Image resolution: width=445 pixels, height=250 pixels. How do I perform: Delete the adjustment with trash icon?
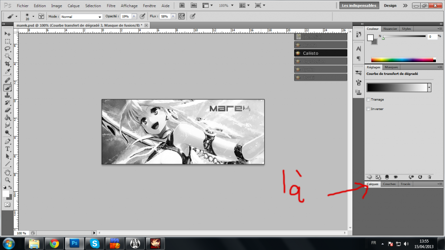pyautogui.click(x=429, y=177)
